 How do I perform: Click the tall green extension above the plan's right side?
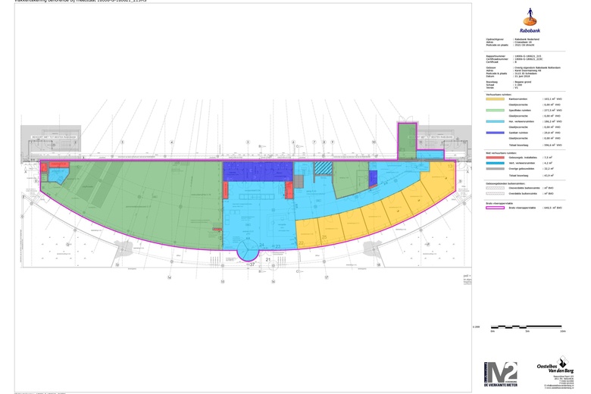pos(407,139)
